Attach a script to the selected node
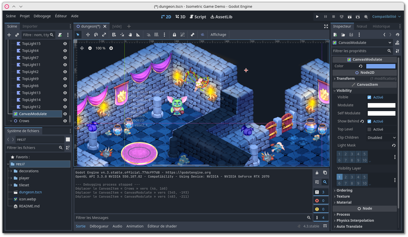The width and height of the screenshot is (408, 237). point(60,35)
